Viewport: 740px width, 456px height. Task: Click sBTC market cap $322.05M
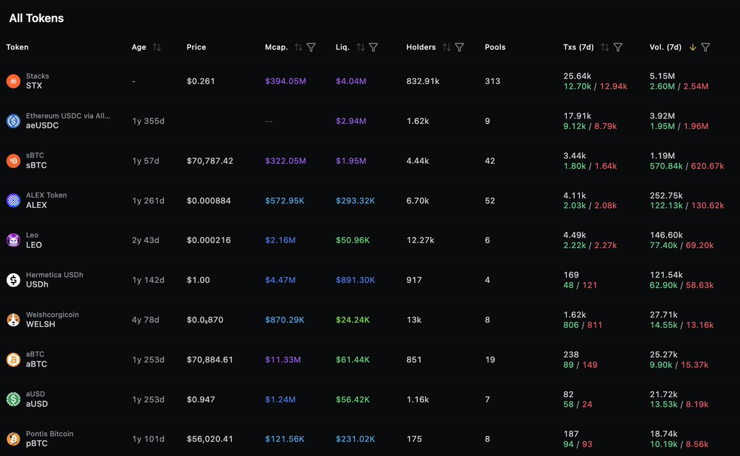(x=286, y=160)
